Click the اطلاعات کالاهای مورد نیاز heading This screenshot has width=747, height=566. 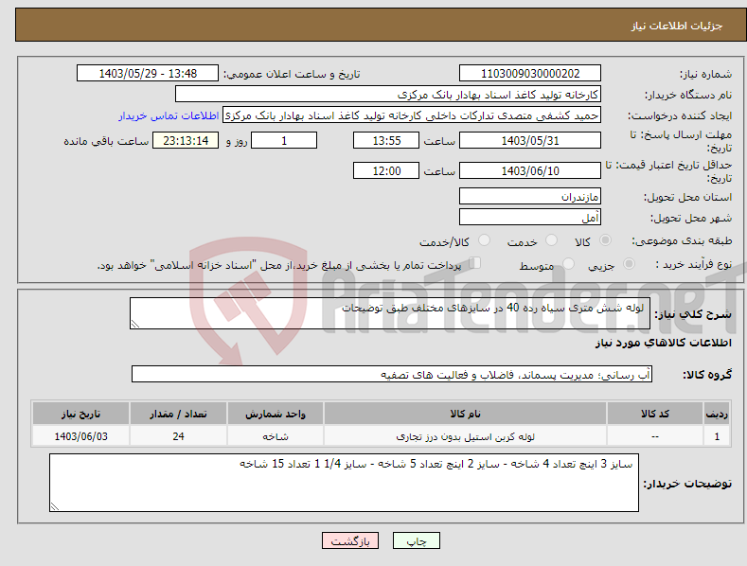point(663,343)
